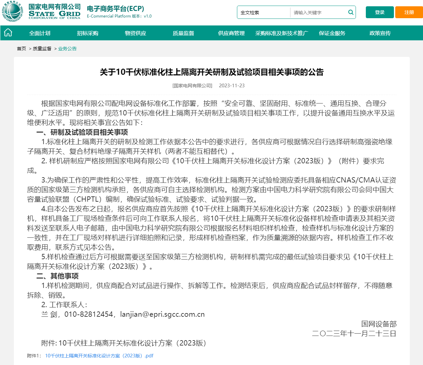Click the search magnifier icon

point(350,12)
